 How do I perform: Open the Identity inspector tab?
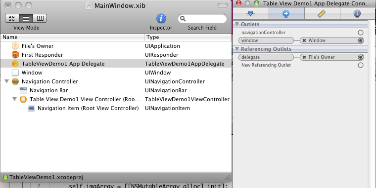357,13
